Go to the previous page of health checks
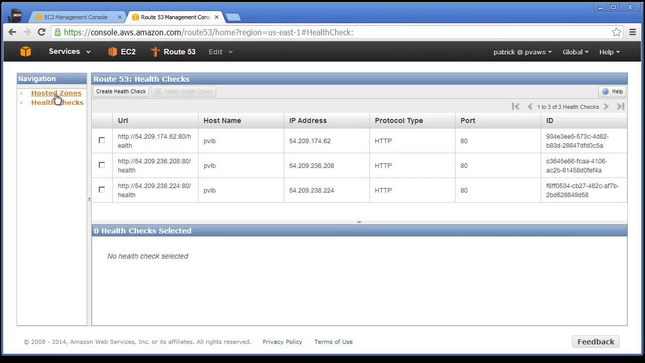The height and width of the screenshot is (363, 645). click(x=530, y=106)
